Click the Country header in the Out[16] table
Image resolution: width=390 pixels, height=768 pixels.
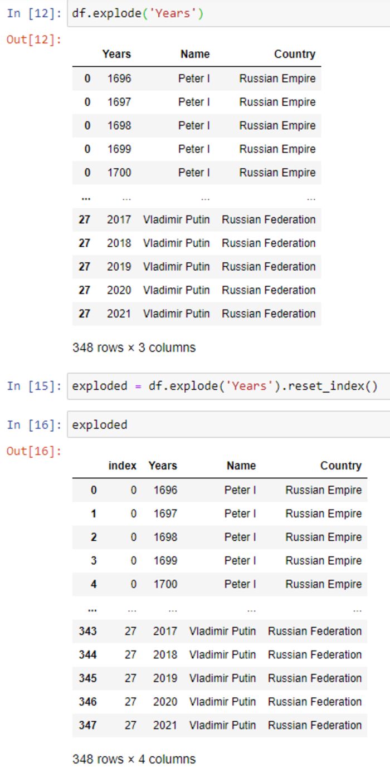(x=341, y=466)
